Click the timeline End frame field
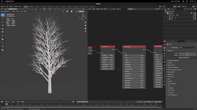197x110 pixels. click(158, 102)
